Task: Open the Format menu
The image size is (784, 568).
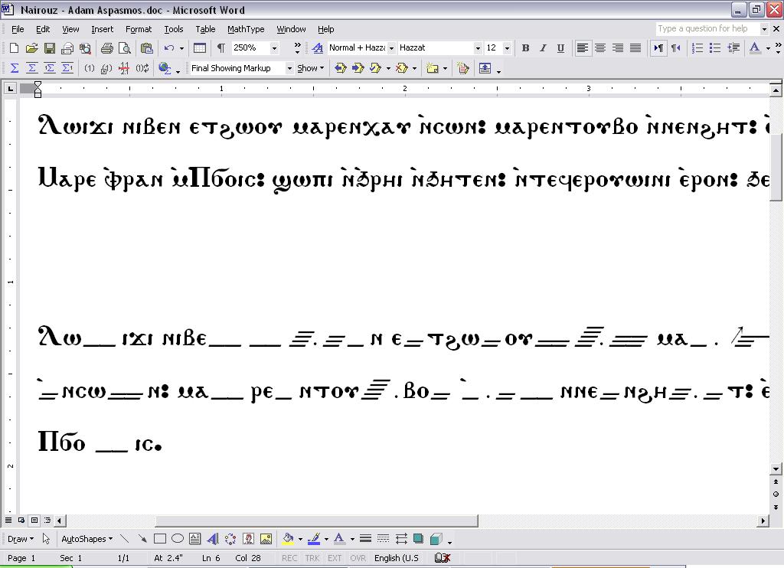Action: (x=139, y=29)
